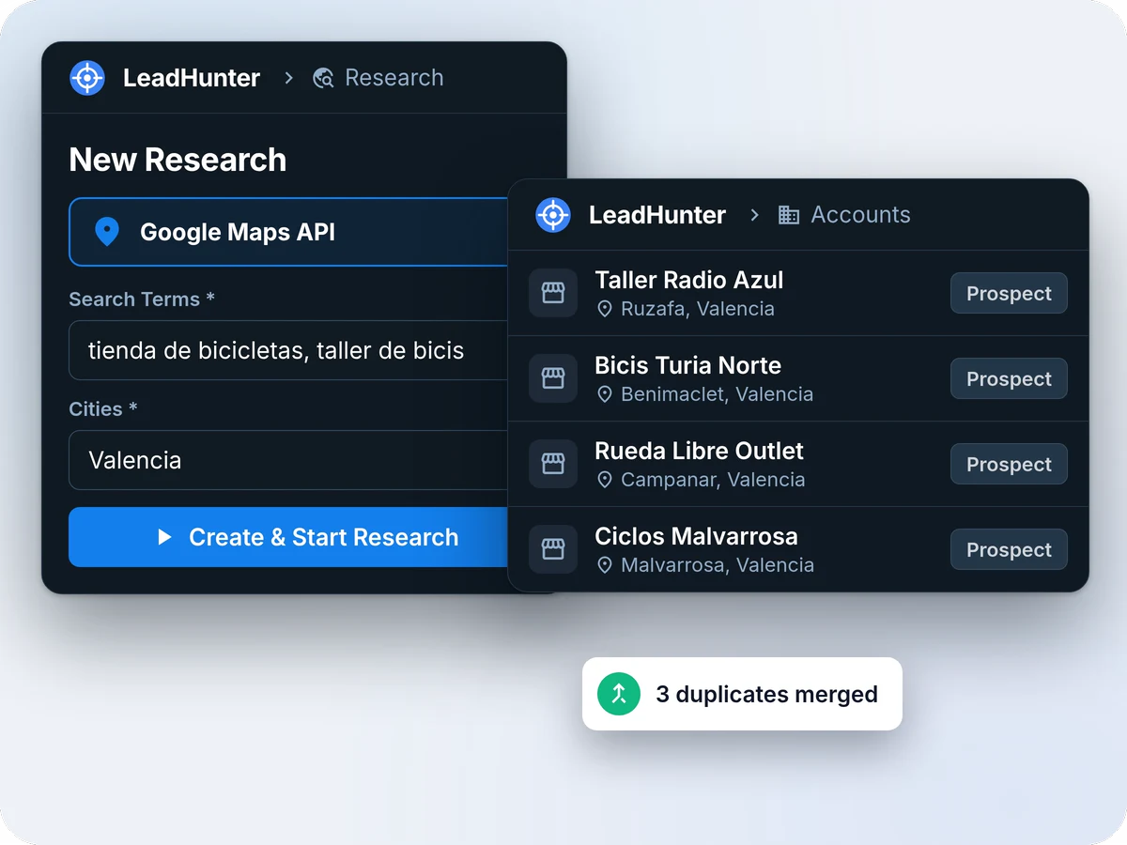Screen dimensions: 1127x845
Task: Click the green merge icon in the notification
Action: (x=619, y=694)
